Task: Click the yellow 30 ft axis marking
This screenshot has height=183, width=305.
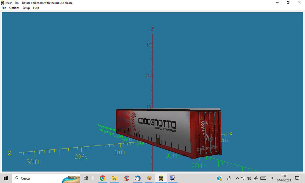Action: pyautogui.click(x=33, y=162)
